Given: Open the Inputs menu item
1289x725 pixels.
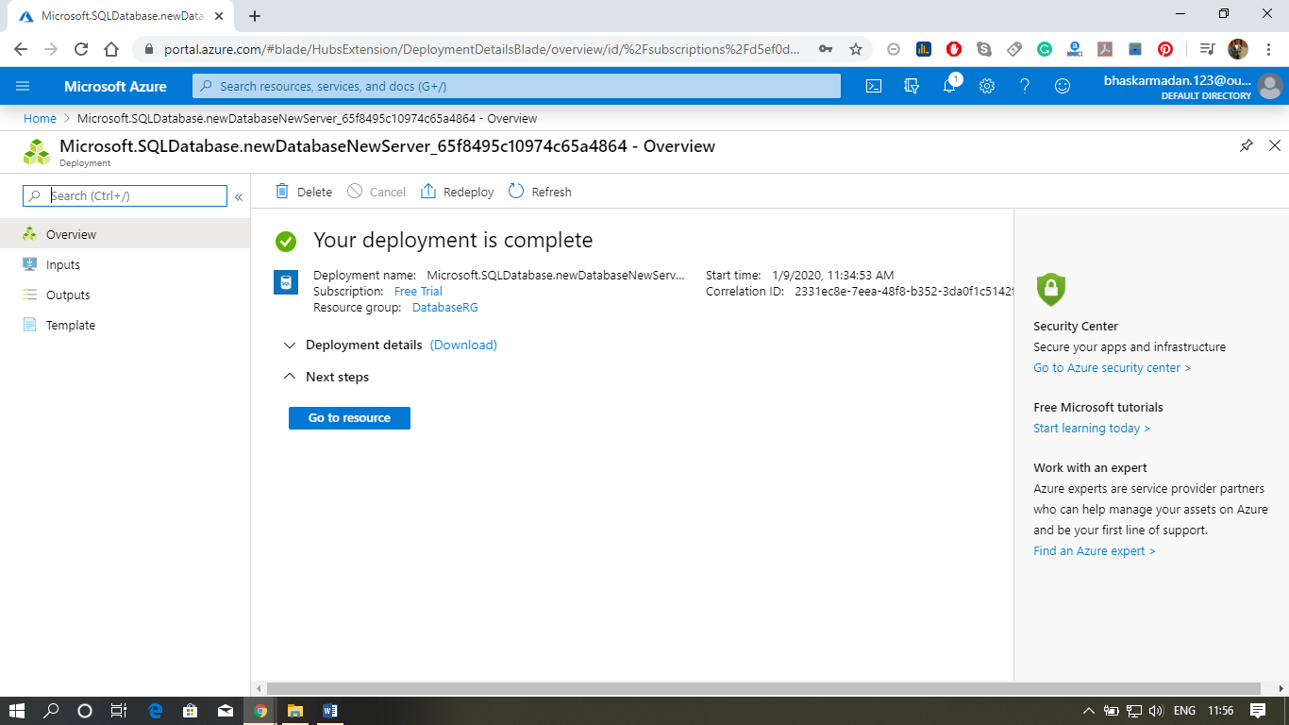Looking at the screenshot, I should pyautogui.click(x=125, y=264).
